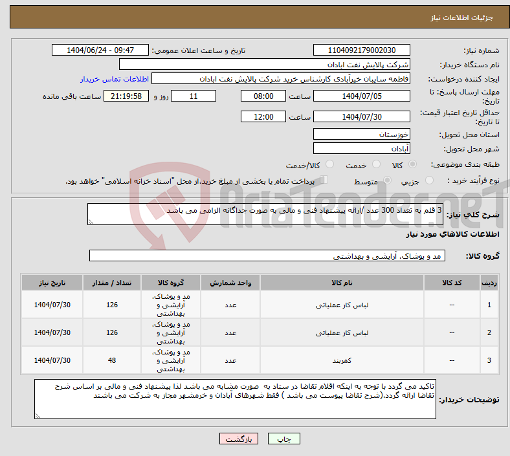Image resolution: width=510 pixels, height=456 pixels.
Task: Open the اطلاعات تماس خریدار link
Action: [115, 79]
